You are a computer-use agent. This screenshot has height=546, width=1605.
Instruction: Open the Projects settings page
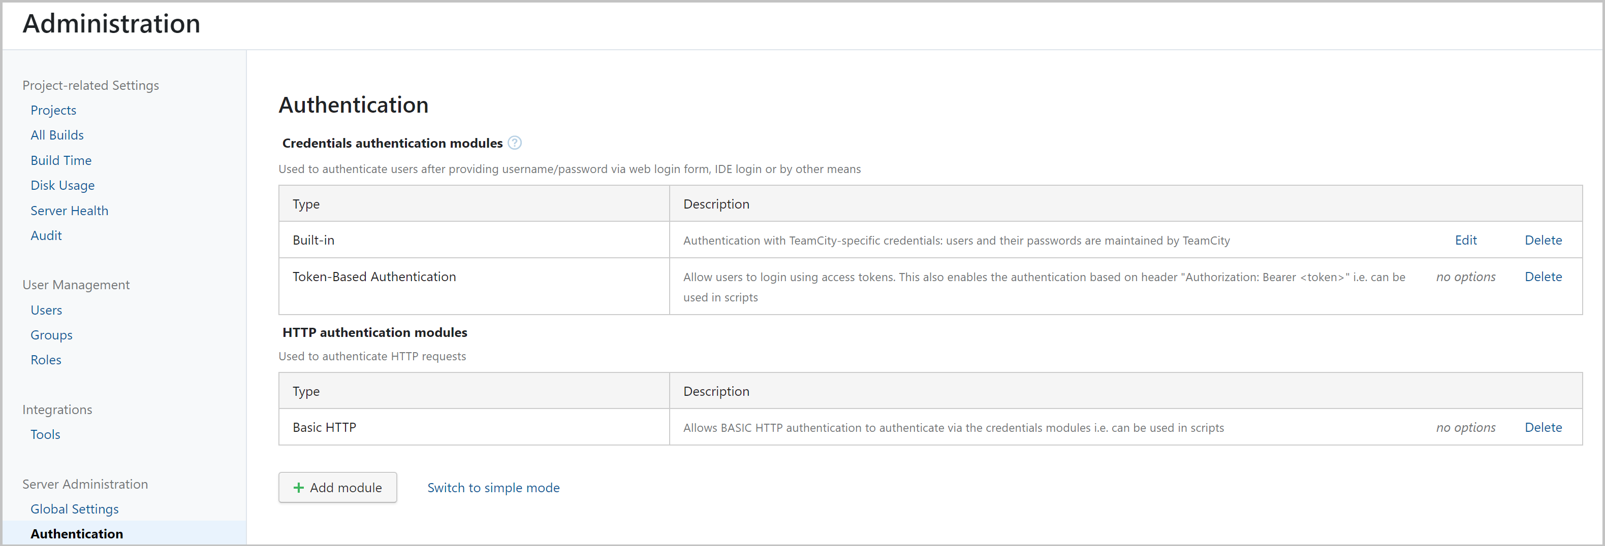pos(53,110)
